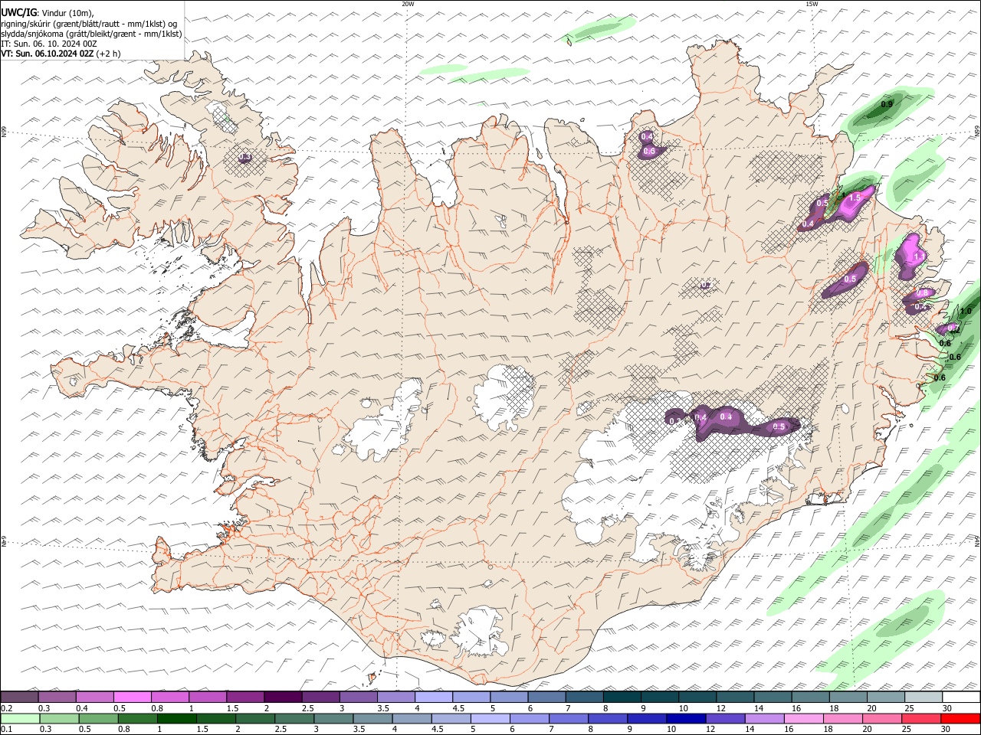Click the '0.9' value in the northeast green rain patch
Viewport: 981px width, 735px height.
887,104
